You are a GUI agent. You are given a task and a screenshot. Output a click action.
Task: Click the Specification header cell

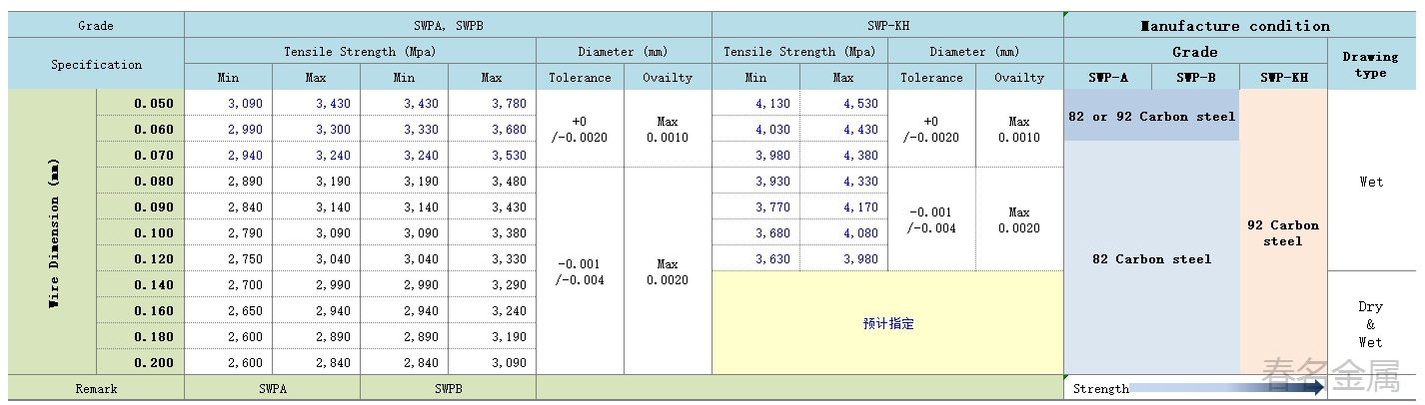click(x=96, y=65)
